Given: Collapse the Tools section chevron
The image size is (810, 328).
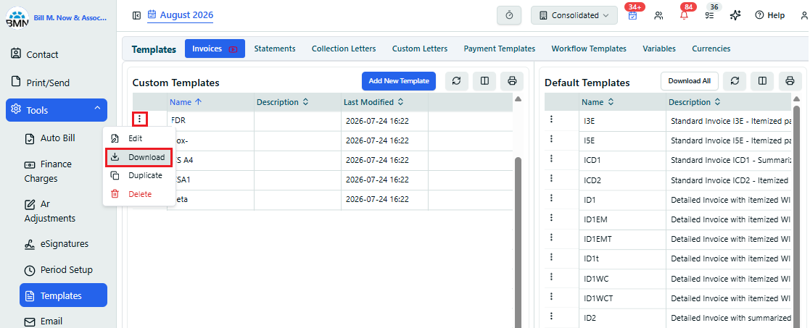Looking at the screenshot, I should click(x=97, y=109).
